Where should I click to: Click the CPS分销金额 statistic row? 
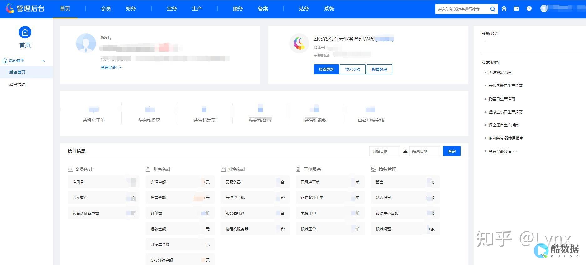(x=180, y=260)
